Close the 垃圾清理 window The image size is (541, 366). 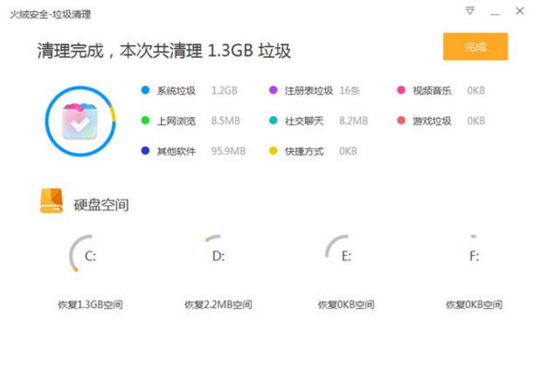click(x=521, y=11)
